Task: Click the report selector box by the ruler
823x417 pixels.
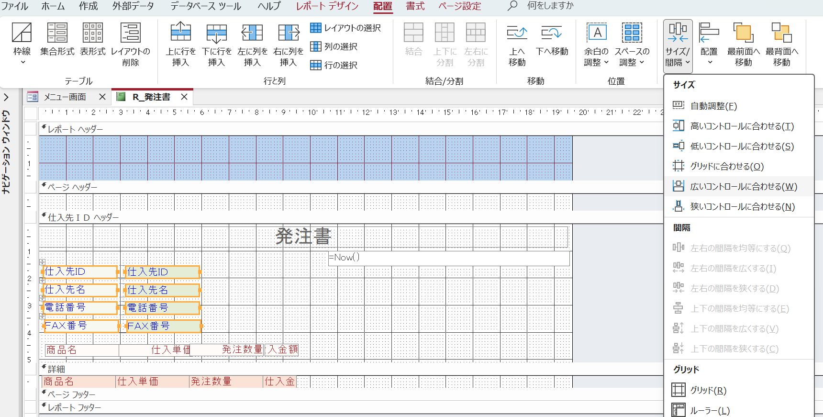Action: pyautogui.click(x=31, y=113)
